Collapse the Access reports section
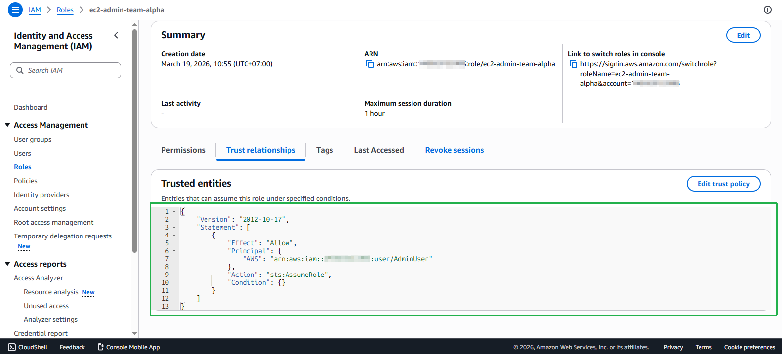This screenshot has width=782, height=354. coord(7,264)
